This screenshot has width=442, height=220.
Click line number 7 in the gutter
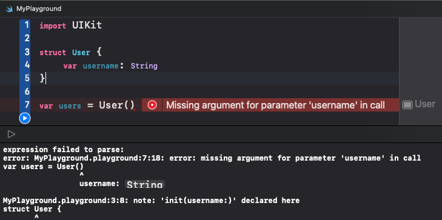27,105
